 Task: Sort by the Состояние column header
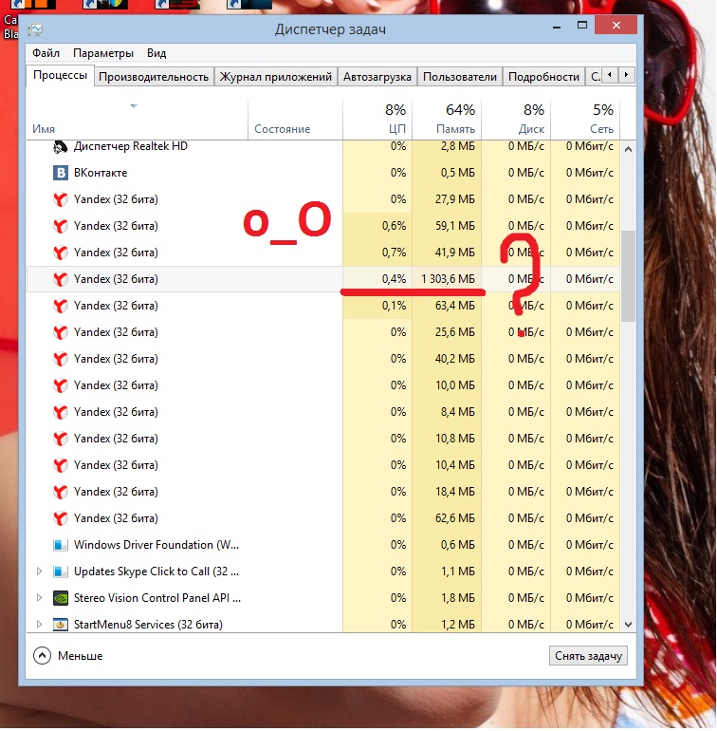point(295,120)
